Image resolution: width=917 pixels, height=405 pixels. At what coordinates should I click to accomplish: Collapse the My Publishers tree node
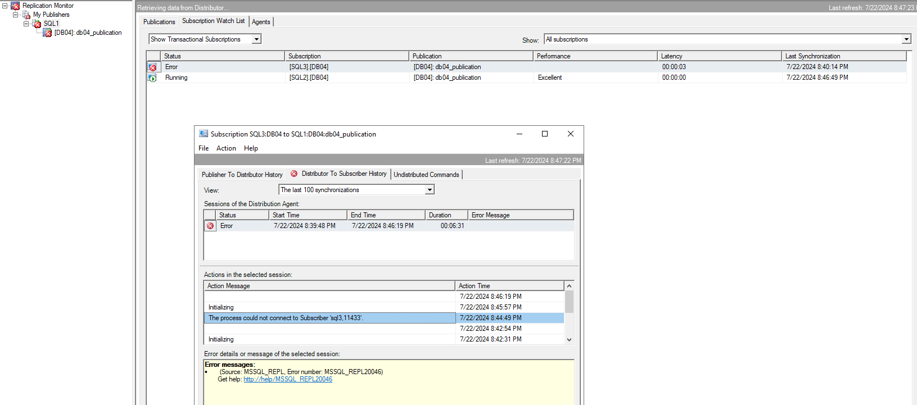click(x=16, y=15)
